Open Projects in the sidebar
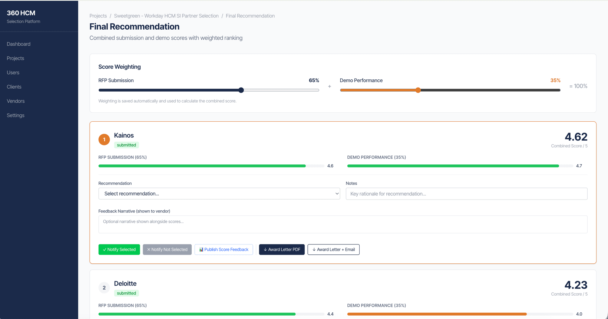The image size is (608, 319). coord(15,58)
